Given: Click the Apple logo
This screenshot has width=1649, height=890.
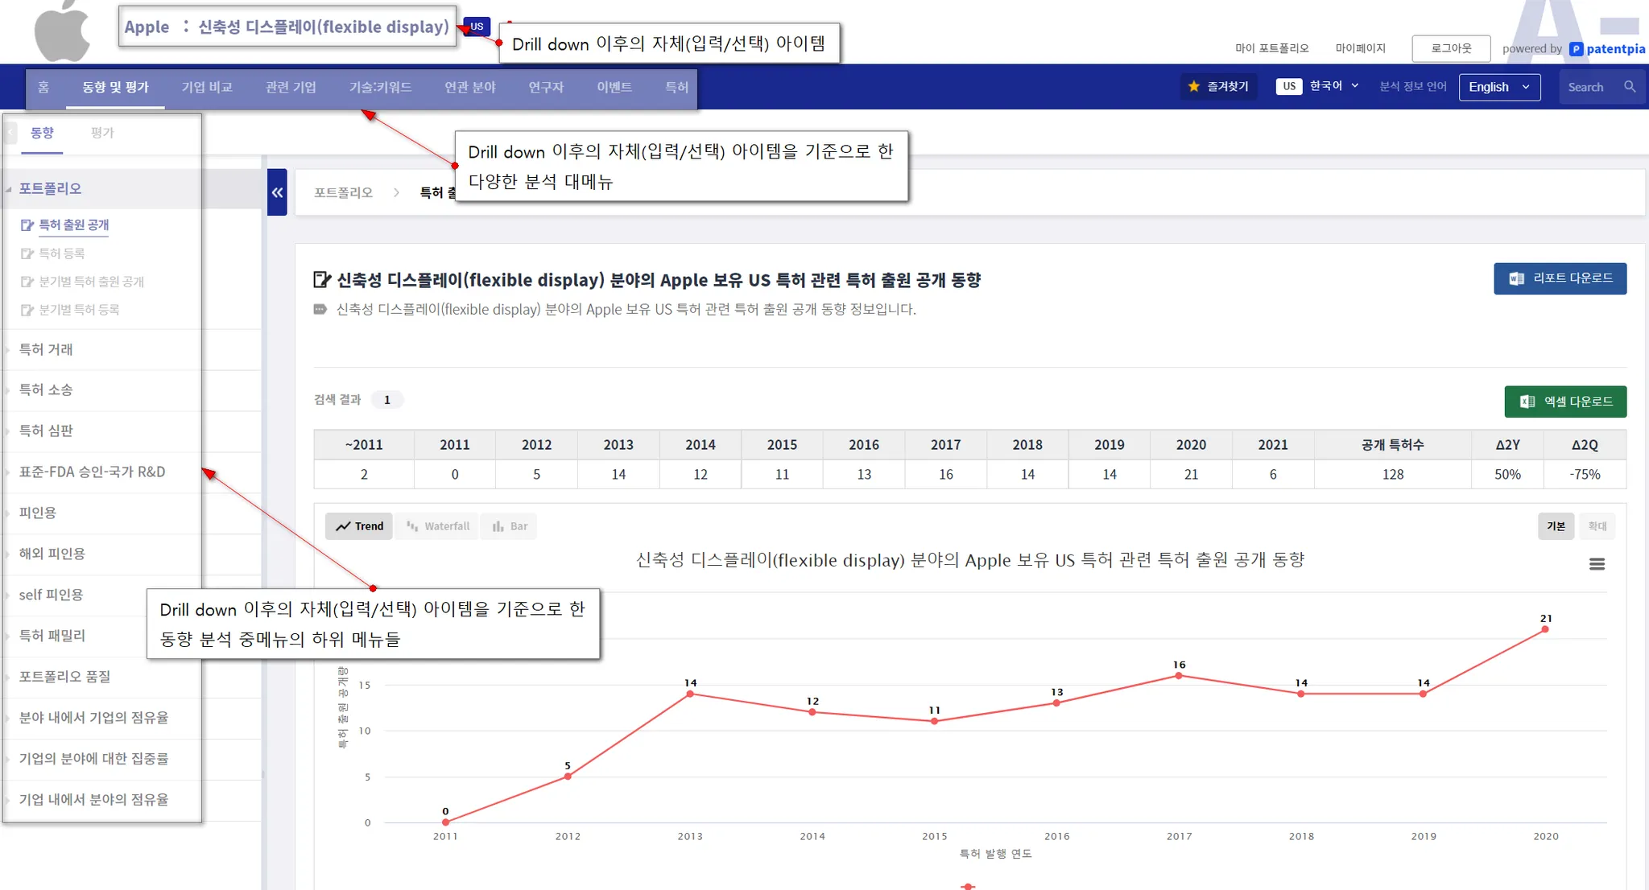Looking at the screenshot, I should (62, 32).
